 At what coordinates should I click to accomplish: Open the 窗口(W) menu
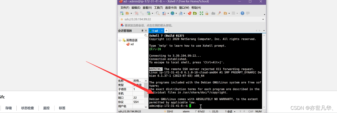(184, 8)
